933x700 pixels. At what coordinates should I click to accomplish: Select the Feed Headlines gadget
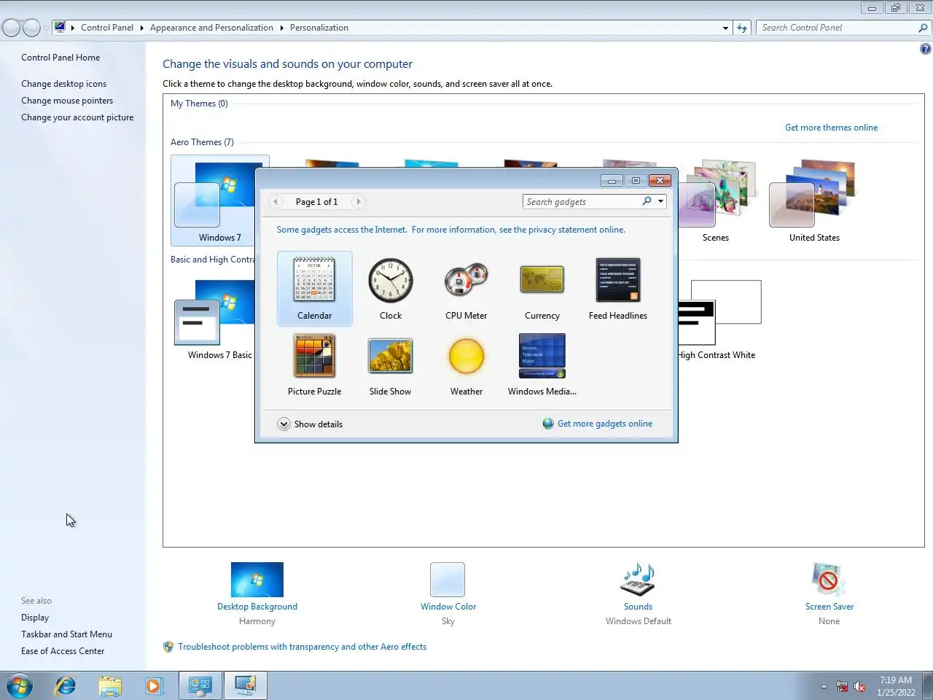(x=618, y=289)
